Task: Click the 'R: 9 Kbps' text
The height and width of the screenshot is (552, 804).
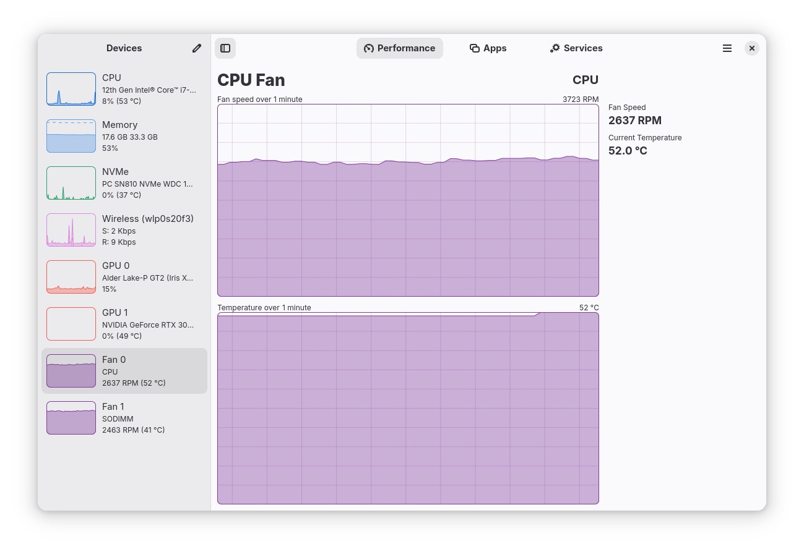Action: [119, 242]
